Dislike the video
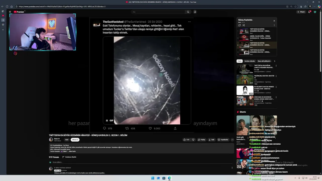This screenshot has height=181, width=322. click(x=193, y=140)
